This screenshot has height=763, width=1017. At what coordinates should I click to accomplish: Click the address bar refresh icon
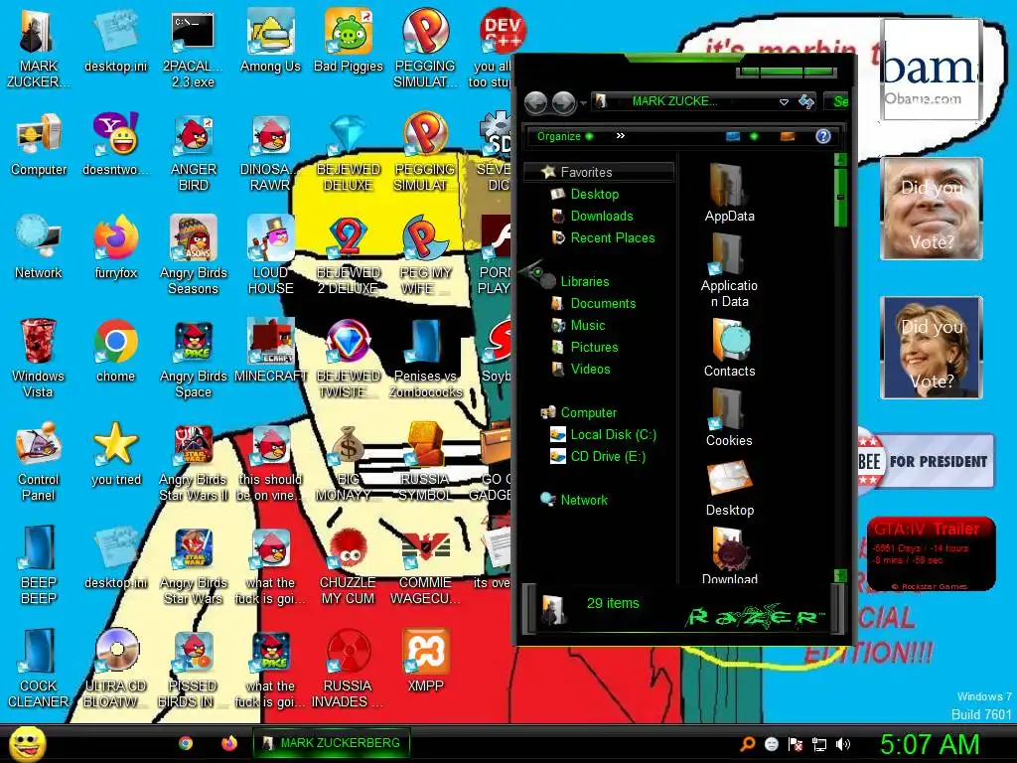coord(805,101)
